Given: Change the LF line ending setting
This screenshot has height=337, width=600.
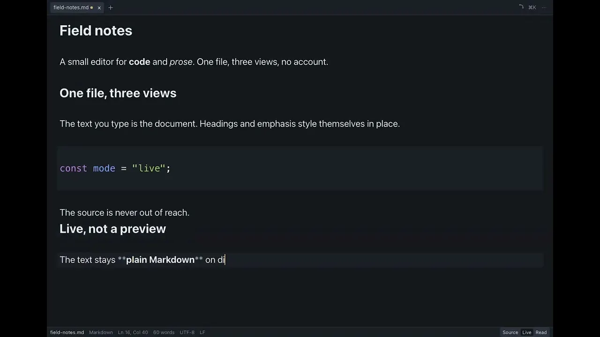Looking at the screenshot, I should pyautogui.click(x=202, y=332).
